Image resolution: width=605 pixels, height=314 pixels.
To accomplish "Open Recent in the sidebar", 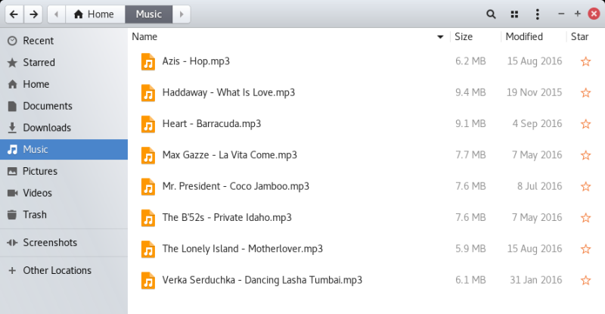I will pos(64,41).
